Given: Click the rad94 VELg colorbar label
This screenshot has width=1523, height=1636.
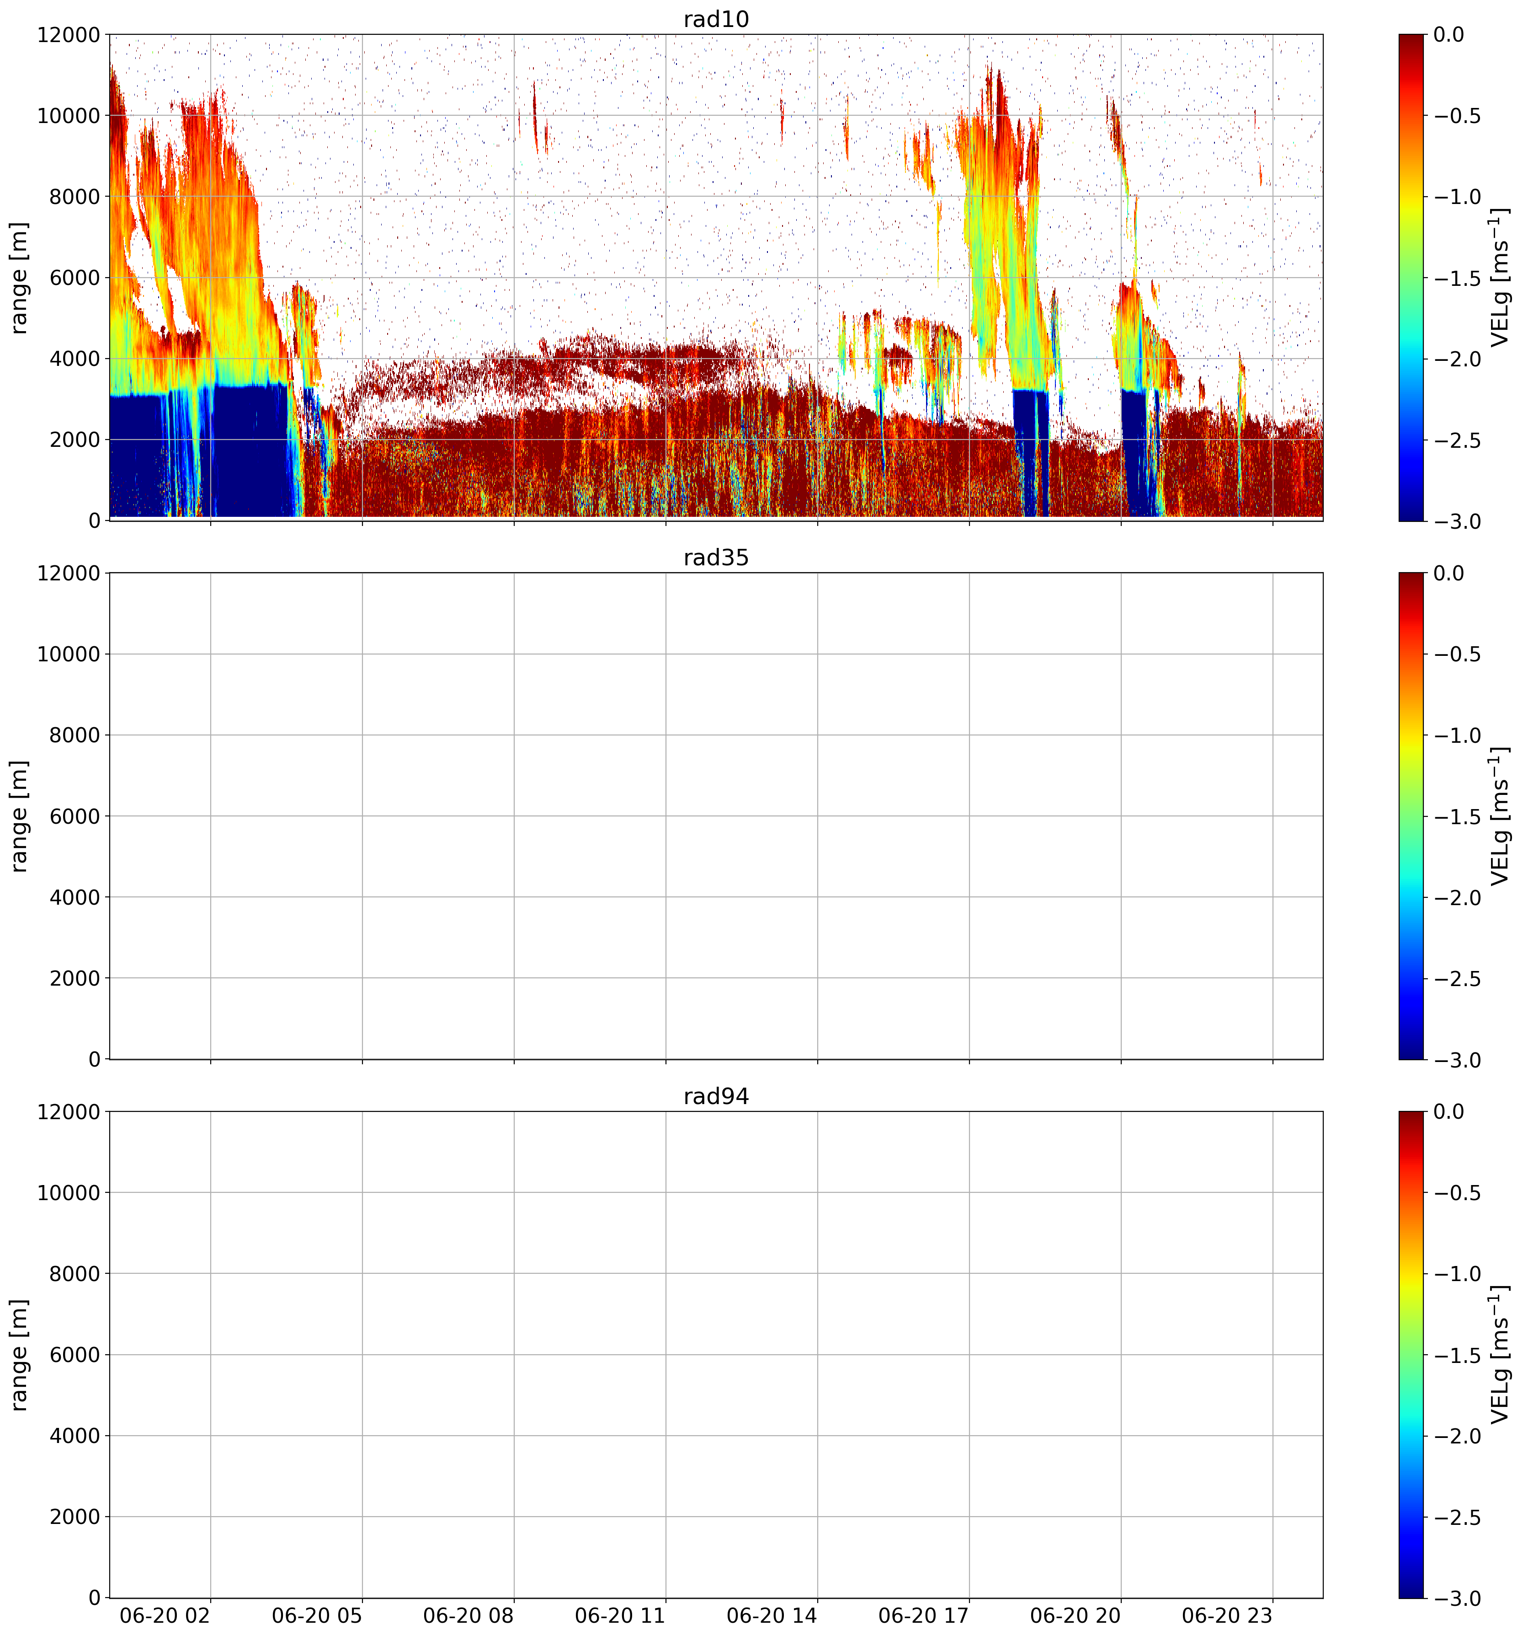Looking at the screenshot, I should click(1500, 1355).
